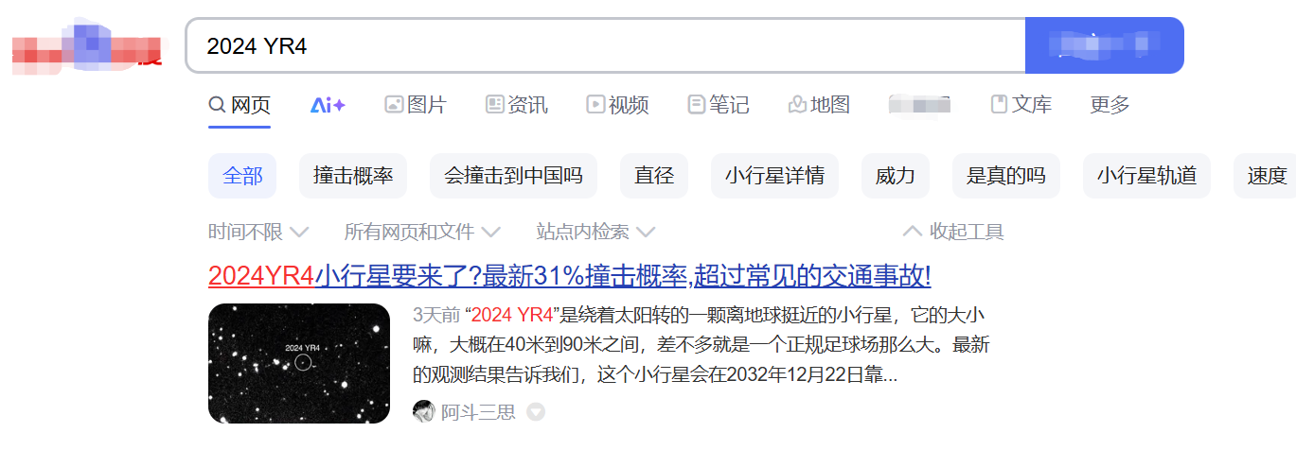This screenshot has height=450, width=1296.
Task: Open the 更多 more menu
Action: pos(1110,105)
